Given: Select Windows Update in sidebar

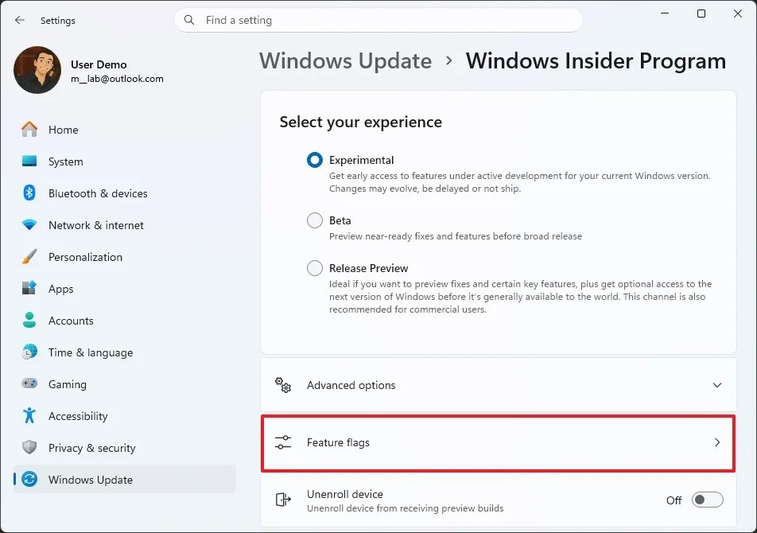Looking at the screenshot, I should [125, 480].
